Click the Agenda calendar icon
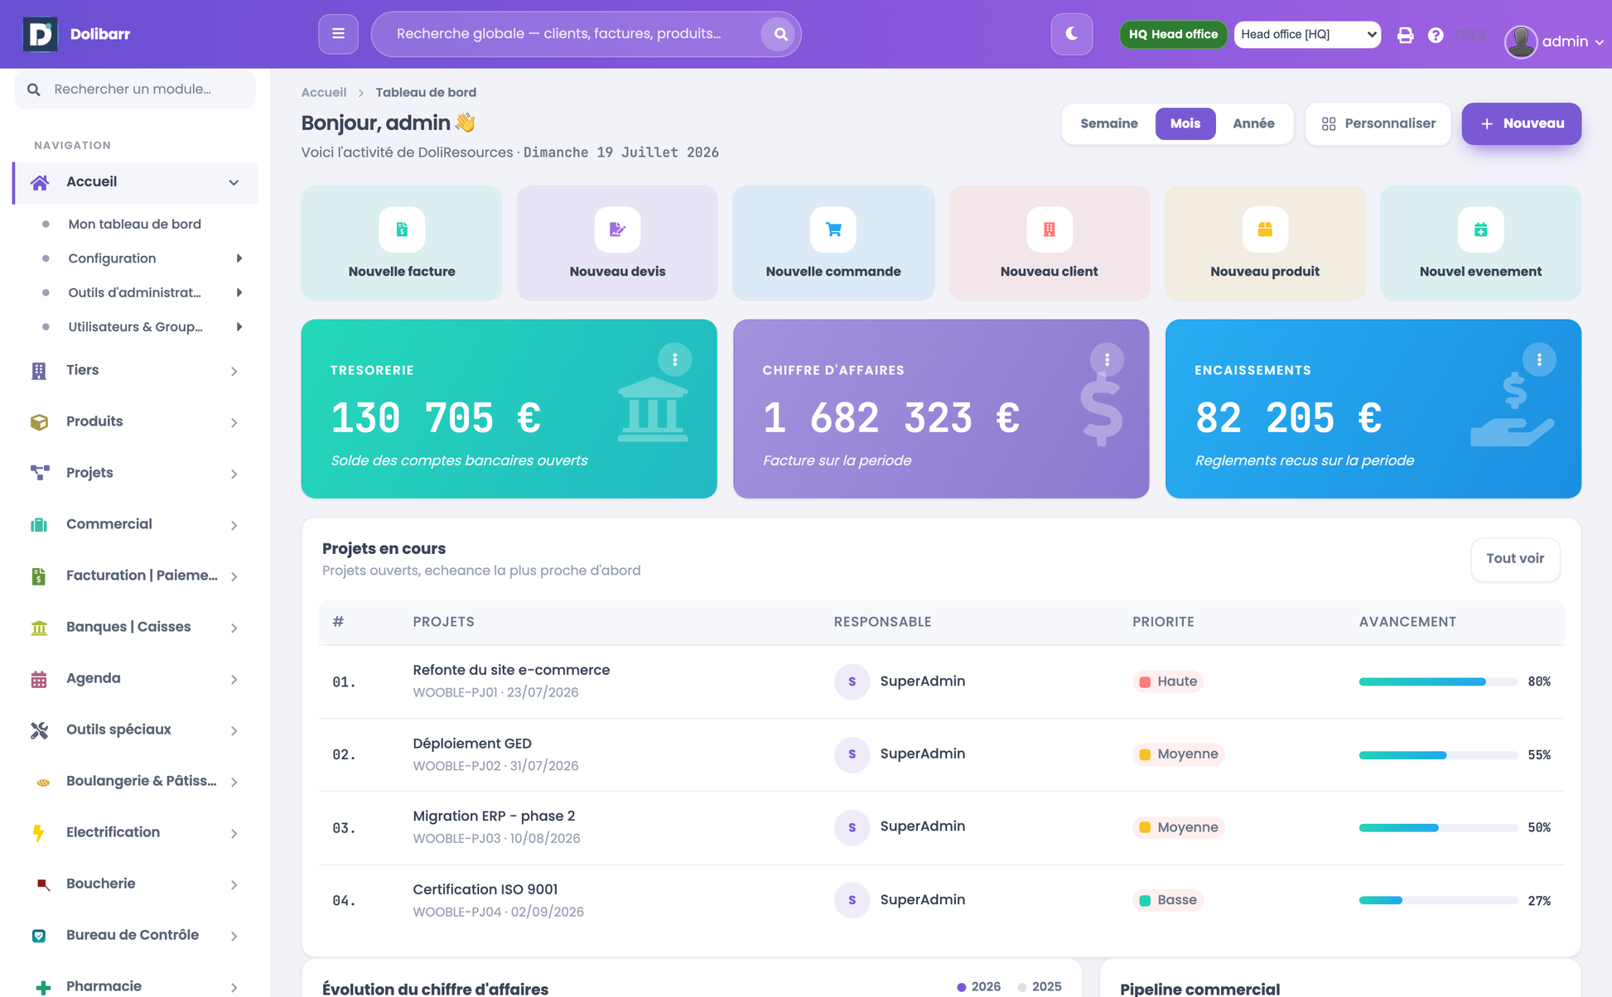This screenshot has width=1612, height=997. click(39, 679)
